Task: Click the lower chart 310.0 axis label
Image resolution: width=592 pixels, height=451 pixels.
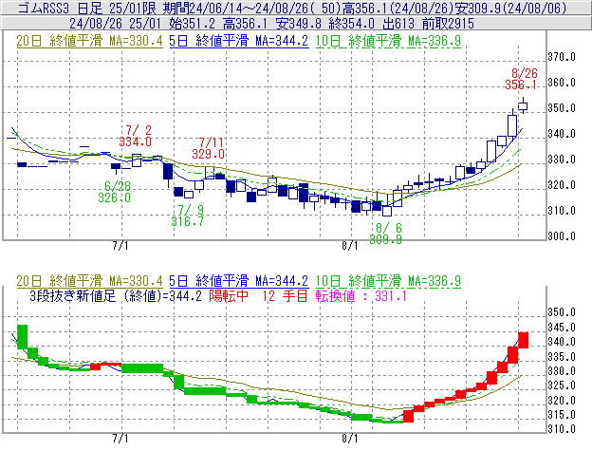Action: click(562, 429)
